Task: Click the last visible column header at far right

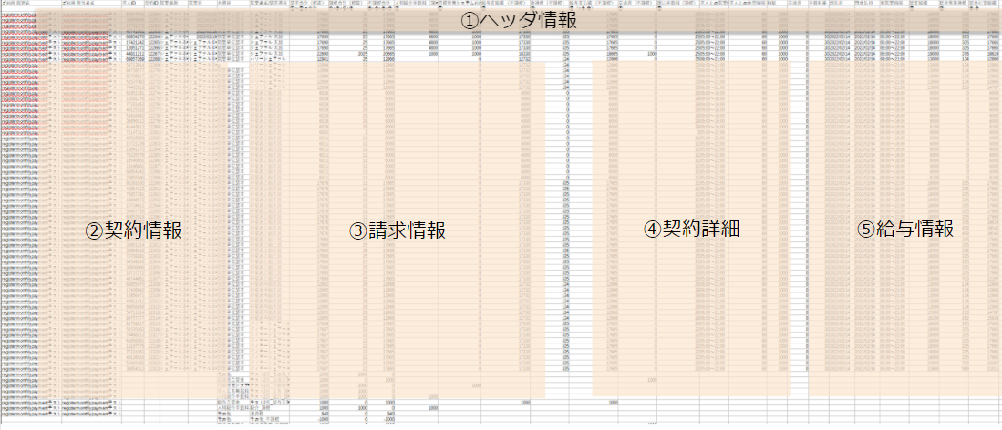Action: (x=992, y=4)
